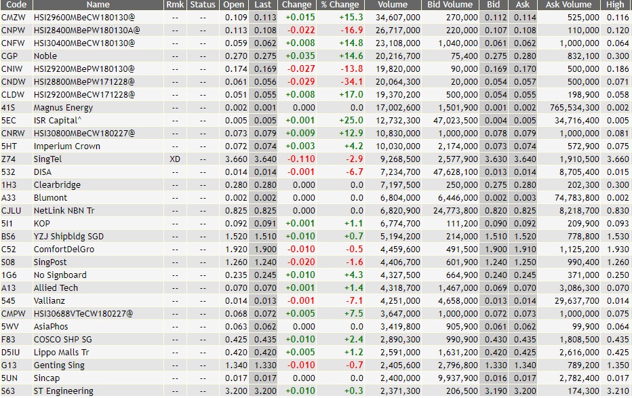Open Imperium Crown stock
632x398 pixels.
click(67, 146)
